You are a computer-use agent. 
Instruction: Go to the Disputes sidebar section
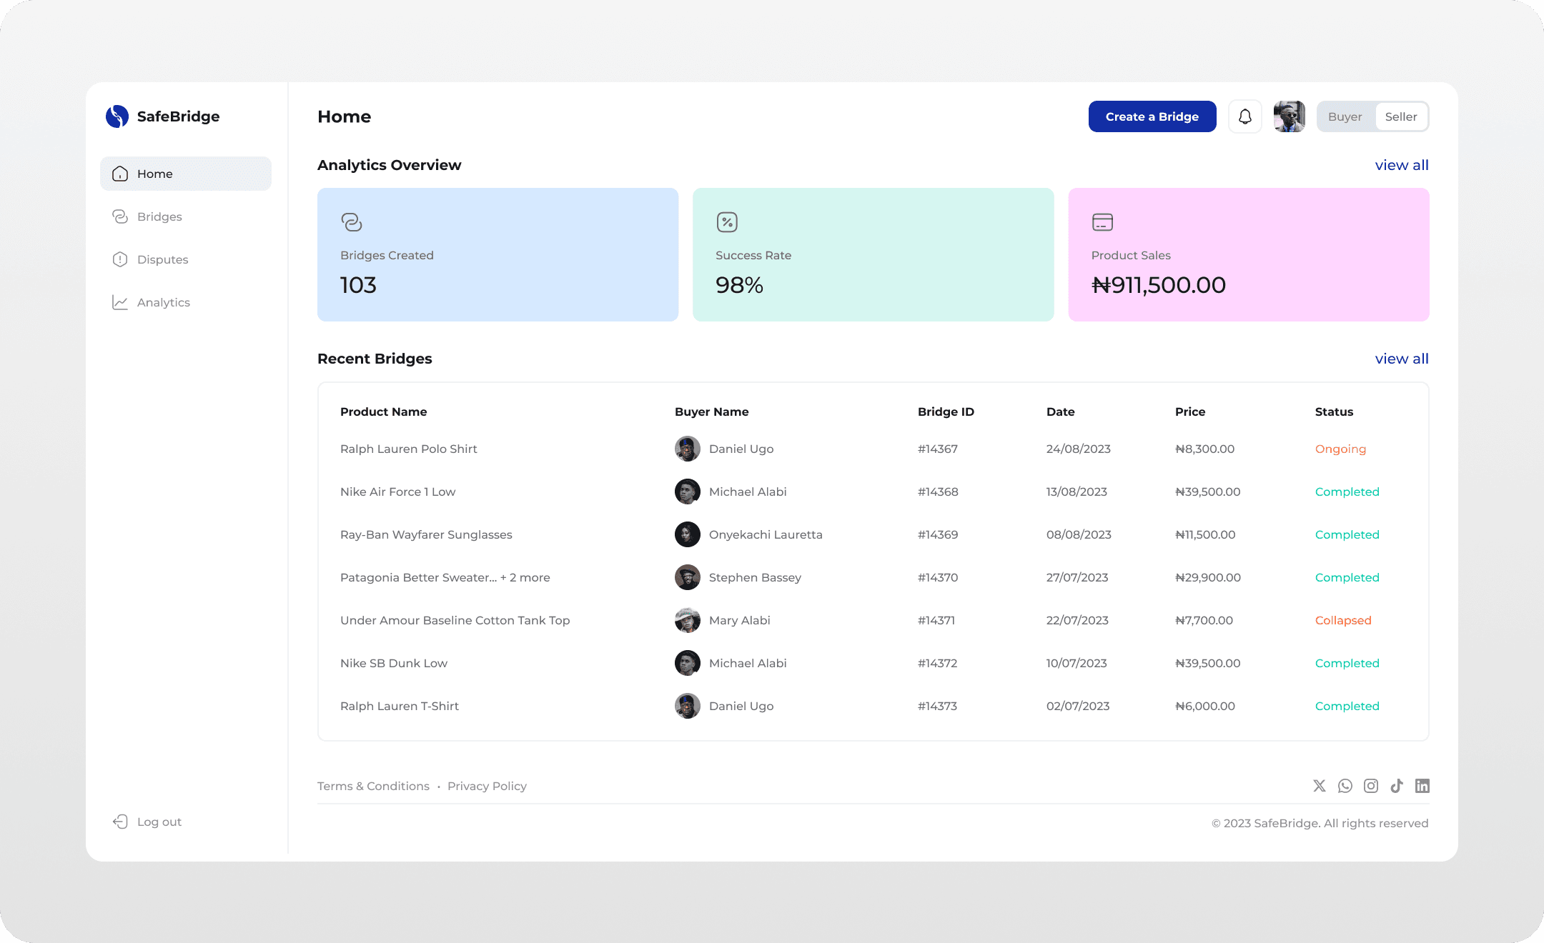pos(162,259)
